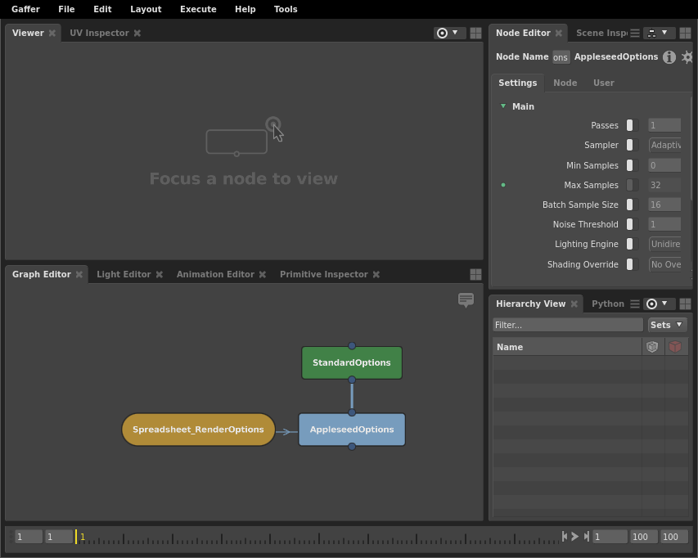
Task: Open the Hierarchy View tab list menu icon
Action: point(635,304)
